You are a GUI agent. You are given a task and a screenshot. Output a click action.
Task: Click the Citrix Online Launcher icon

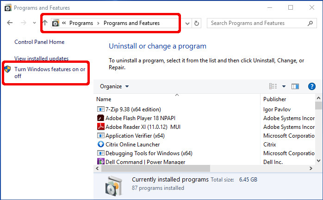click(x=101, y=144)
